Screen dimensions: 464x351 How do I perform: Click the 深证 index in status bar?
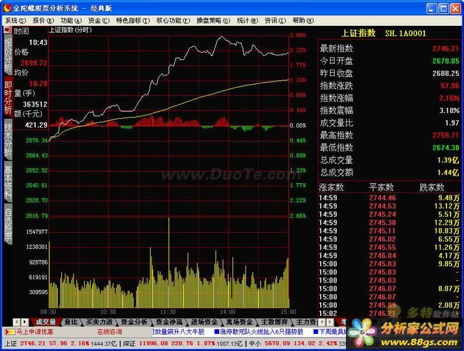(129, 343)
